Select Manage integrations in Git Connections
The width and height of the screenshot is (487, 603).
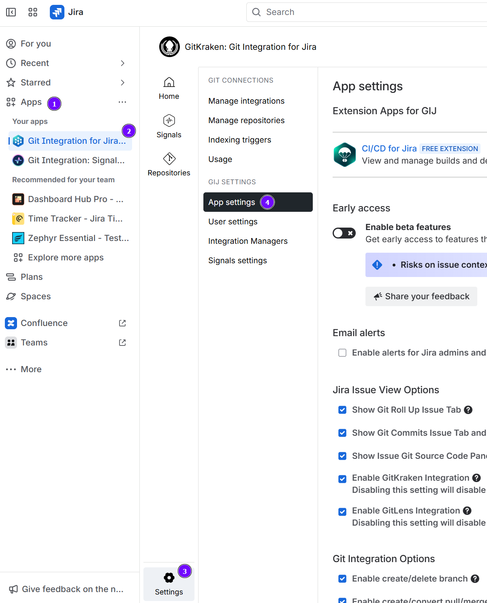(x=246, y=101)
